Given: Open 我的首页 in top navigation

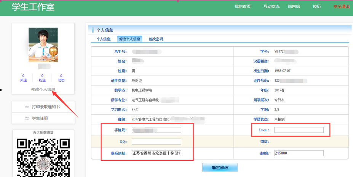Looking at the screenshot, I should click(x=242, y=6).
